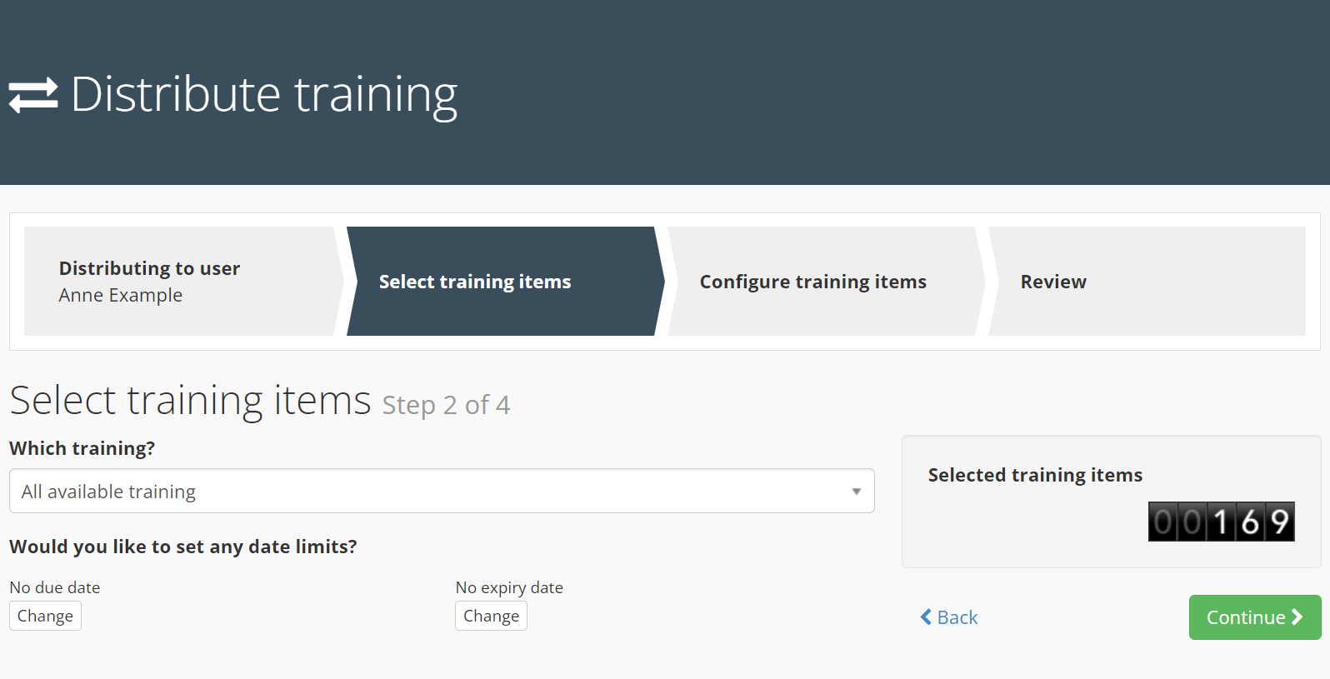Click the 'Step 2 of 4' text
The width and height of the screenshot is (1330, 679).
[446, 405]
